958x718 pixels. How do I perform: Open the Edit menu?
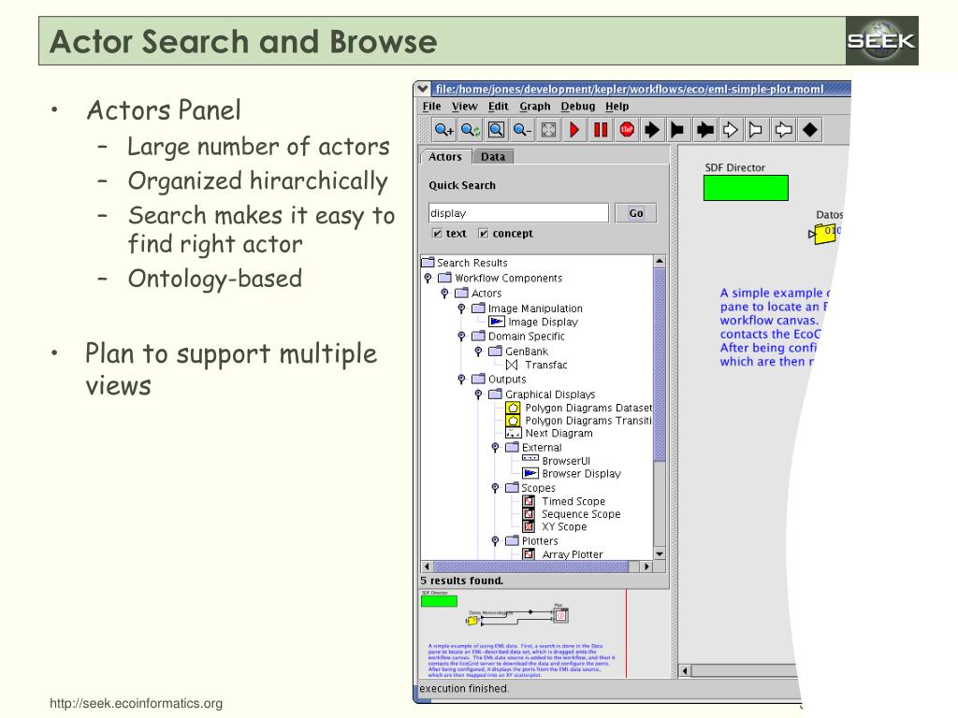coord(498,107)
